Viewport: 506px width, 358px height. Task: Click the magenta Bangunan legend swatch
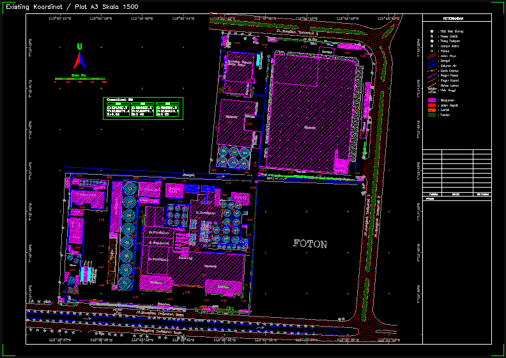pos(432,100)
